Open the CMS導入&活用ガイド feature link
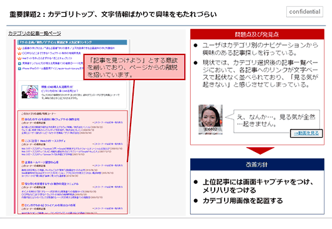This screenshot has height=229, width=332. pos(57,87)
